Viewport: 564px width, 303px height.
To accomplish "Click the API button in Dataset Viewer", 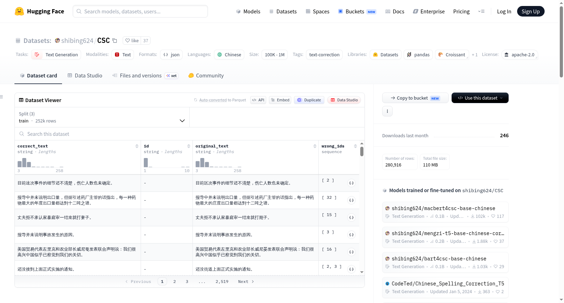I will click(258, 100).
